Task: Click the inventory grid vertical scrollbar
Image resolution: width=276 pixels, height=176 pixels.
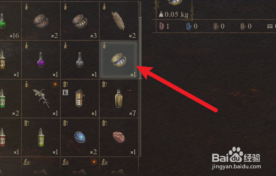Action: tap(140, 48)
